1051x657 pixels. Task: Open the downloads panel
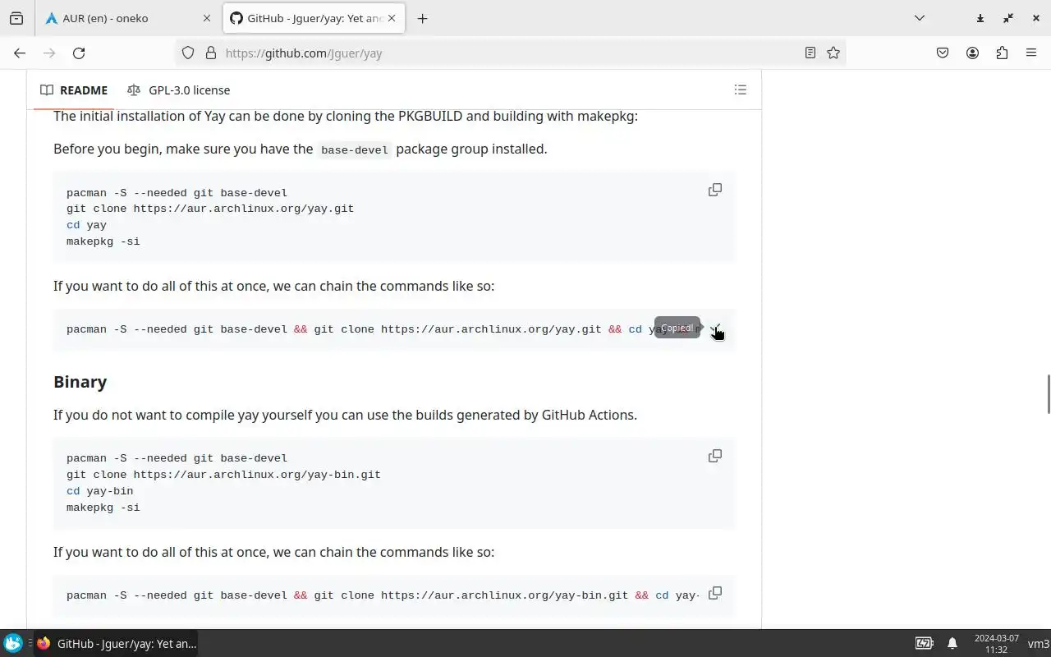[980, 18]
